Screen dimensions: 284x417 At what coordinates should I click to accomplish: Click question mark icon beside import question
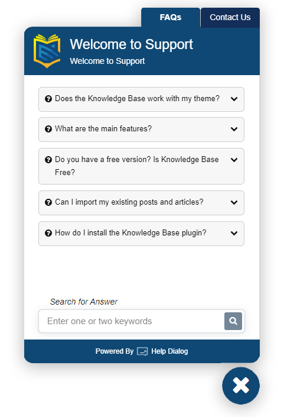[x=48, y=202]
